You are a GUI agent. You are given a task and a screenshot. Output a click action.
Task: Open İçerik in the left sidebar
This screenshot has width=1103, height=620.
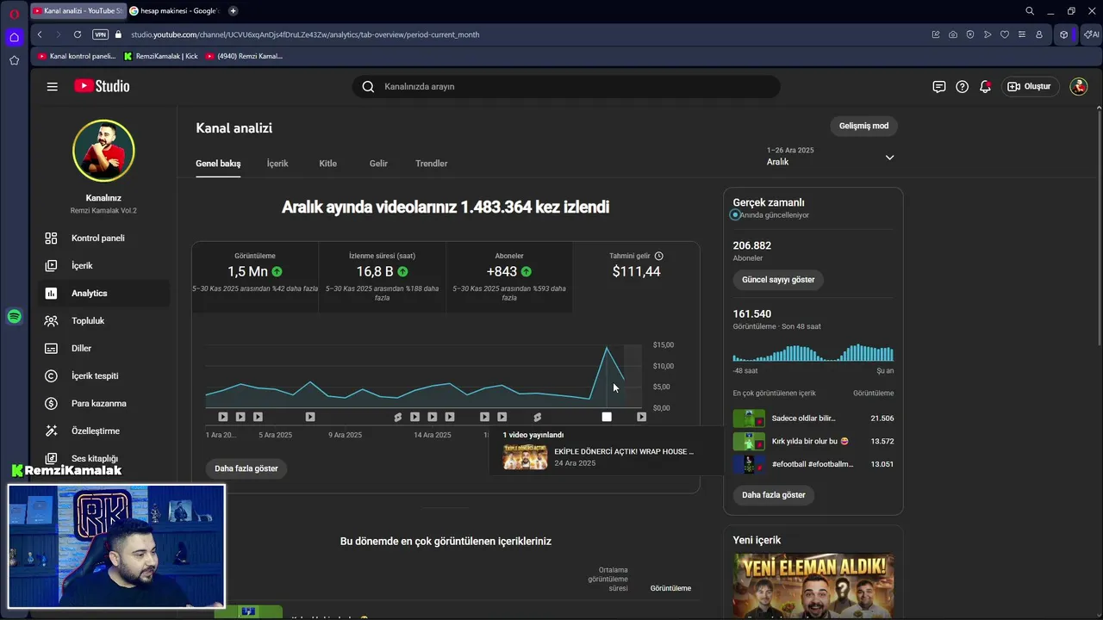click(103, 266)
